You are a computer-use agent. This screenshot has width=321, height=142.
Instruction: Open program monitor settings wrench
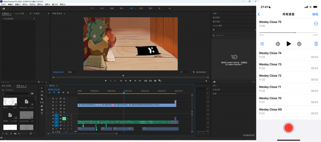[194, 72]
